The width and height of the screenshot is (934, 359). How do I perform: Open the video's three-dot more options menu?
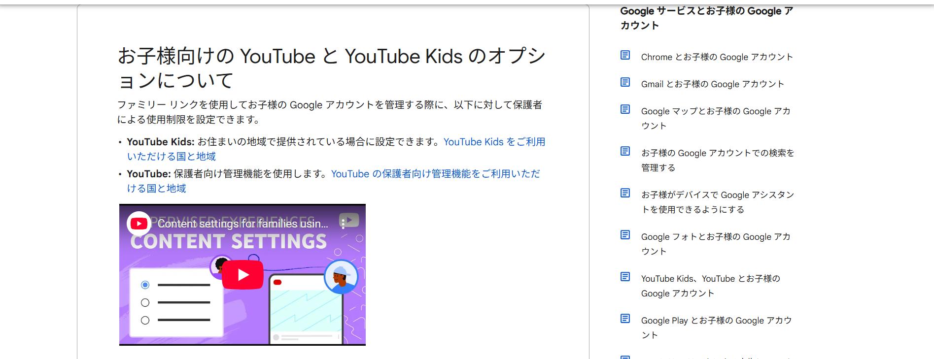tap(343, 224)
